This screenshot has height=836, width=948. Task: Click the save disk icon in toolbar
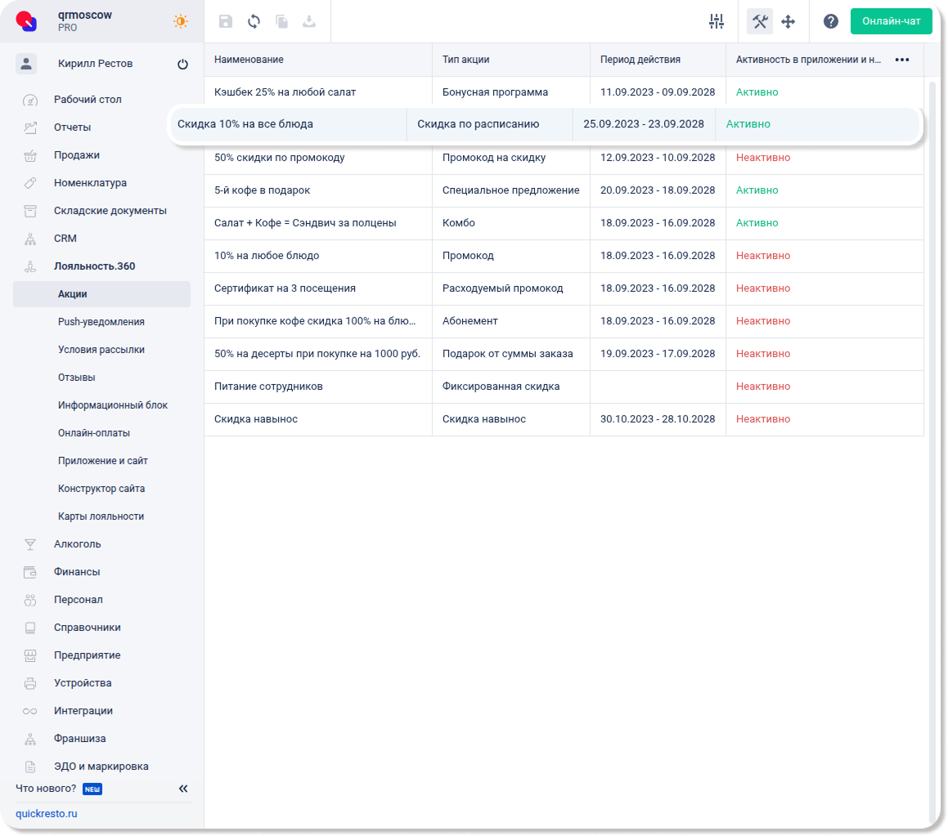point(226,22)
